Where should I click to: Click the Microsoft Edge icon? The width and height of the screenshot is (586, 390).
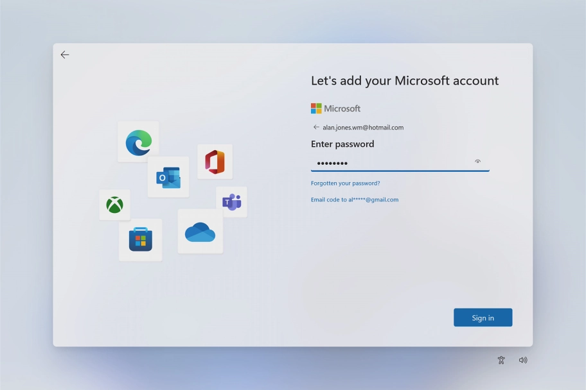point(139,142)
